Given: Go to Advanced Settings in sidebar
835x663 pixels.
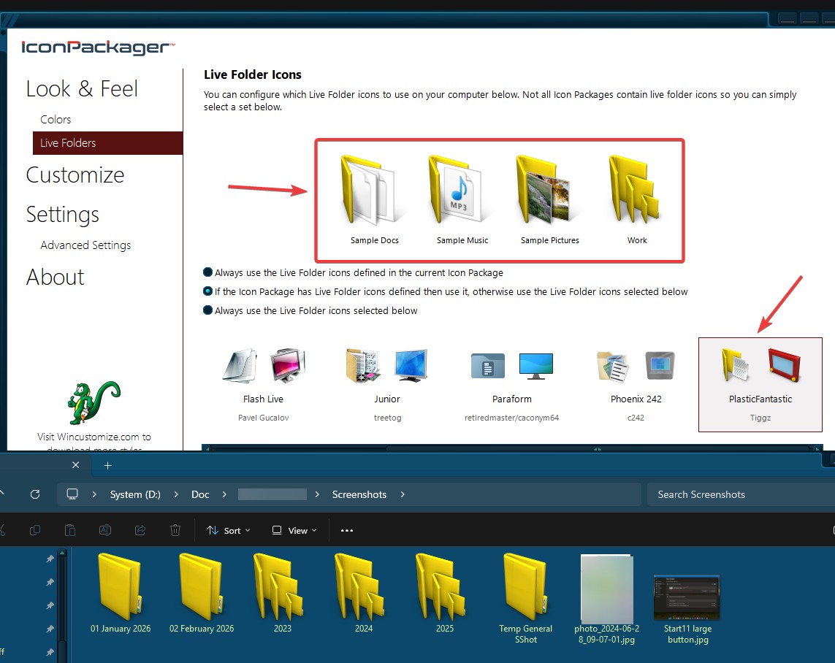Looking at the screenshot, I should 85,245.
